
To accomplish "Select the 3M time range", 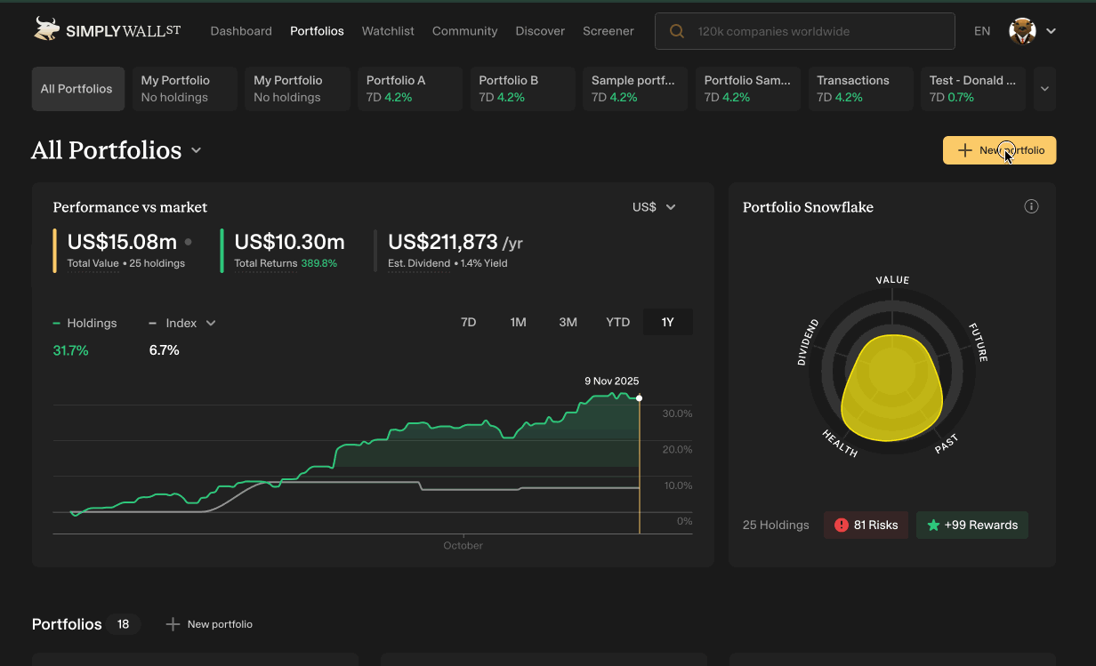I will click(568, 323).
